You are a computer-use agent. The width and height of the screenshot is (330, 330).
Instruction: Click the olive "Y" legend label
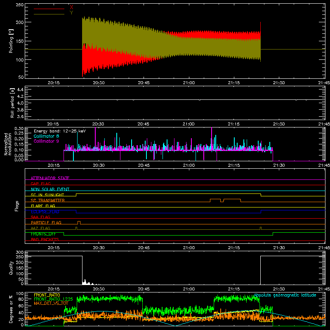[x=71, y=13]
